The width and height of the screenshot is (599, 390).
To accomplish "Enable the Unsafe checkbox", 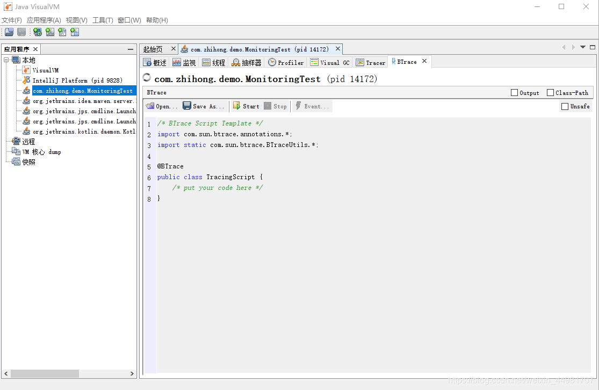I will click(x=565, y=106).
